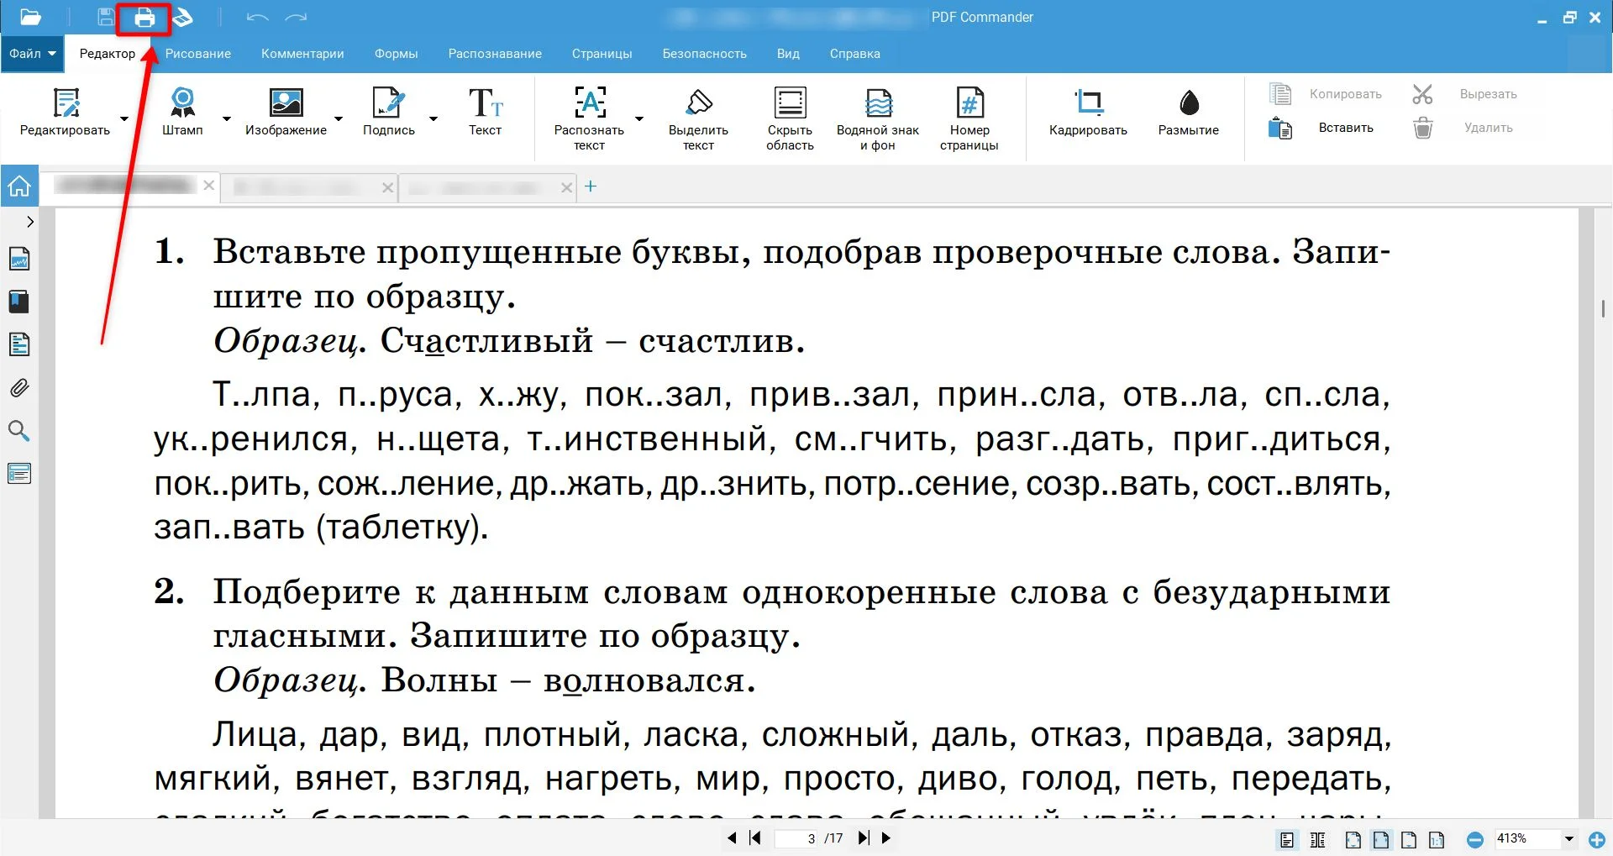This screenshot has height=856, width=1613.
Task: Click the zoom out minus button
Action: 1474,839
